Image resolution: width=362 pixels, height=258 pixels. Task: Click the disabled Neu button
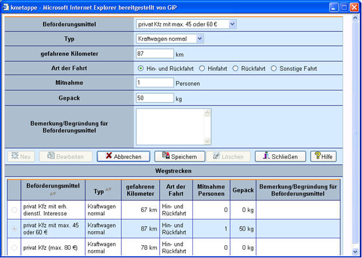point(21,157)
